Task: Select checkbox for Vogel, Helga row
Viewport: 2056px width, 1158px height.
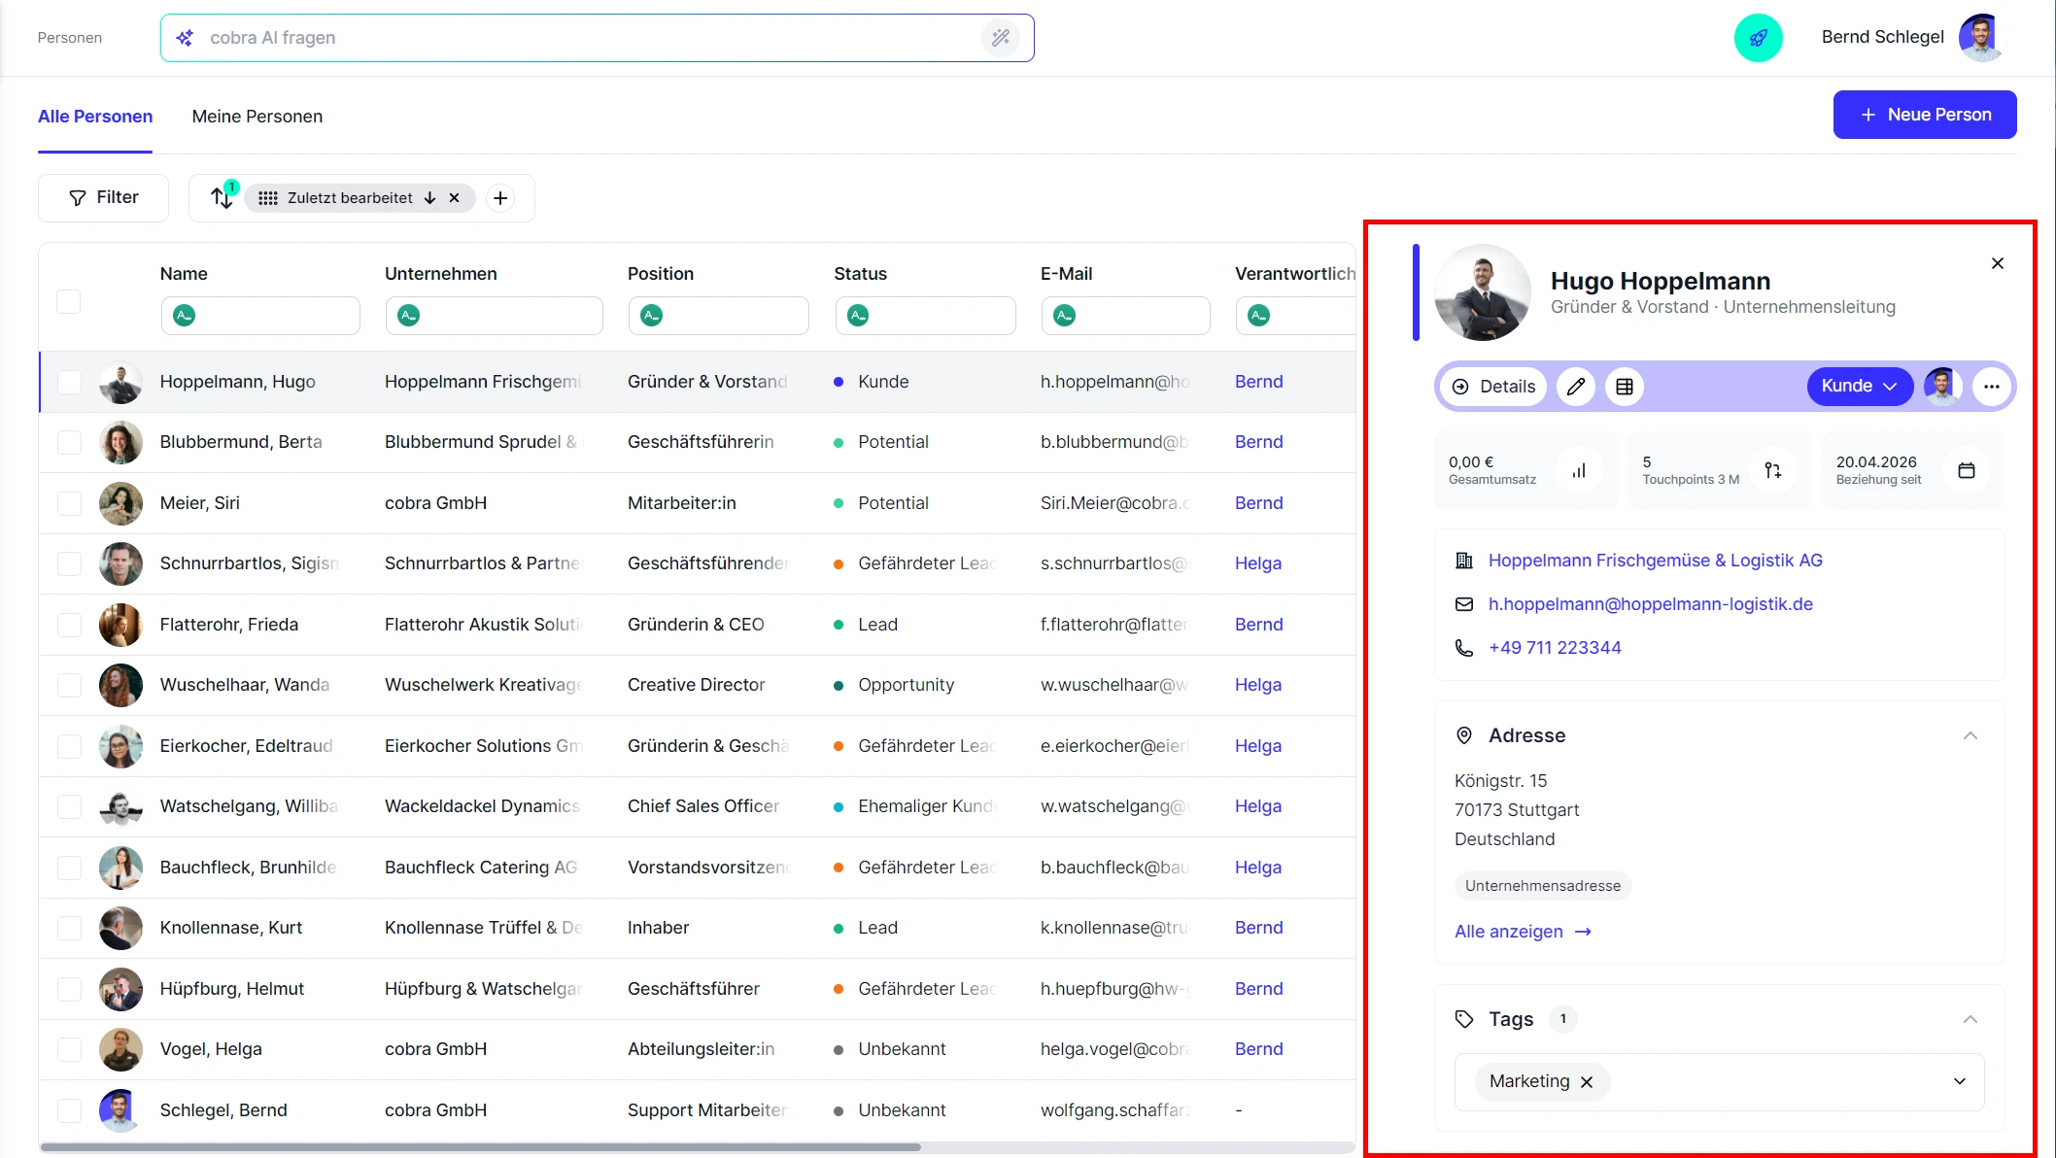Action: pyautogui.click(x=69, y=1049)
